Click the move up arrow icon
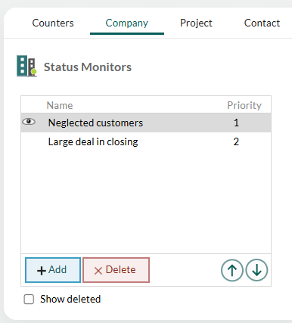 (232, 270)
